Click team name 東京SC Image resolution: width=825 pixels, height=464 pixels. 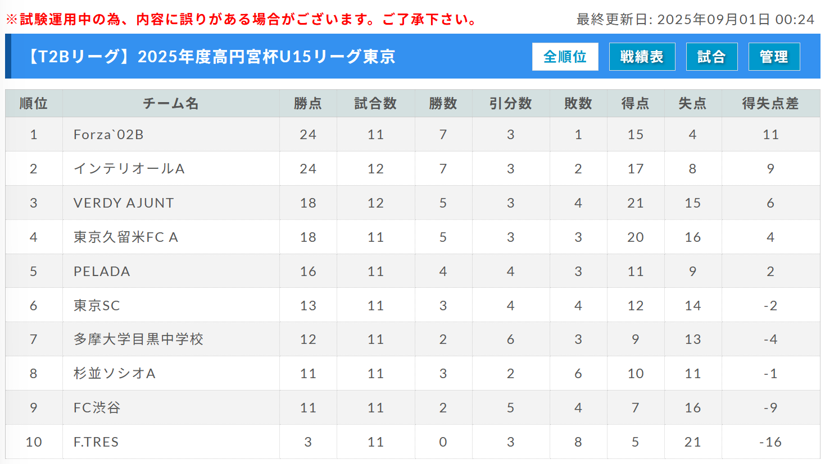coord(97,306)
